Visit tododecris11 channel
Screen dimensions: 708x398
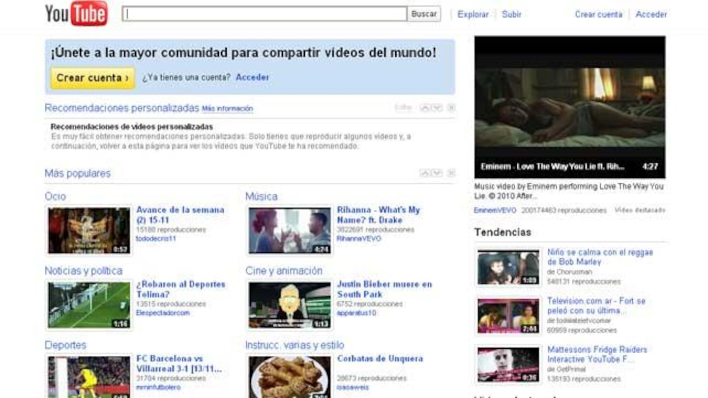click(156, 239)
